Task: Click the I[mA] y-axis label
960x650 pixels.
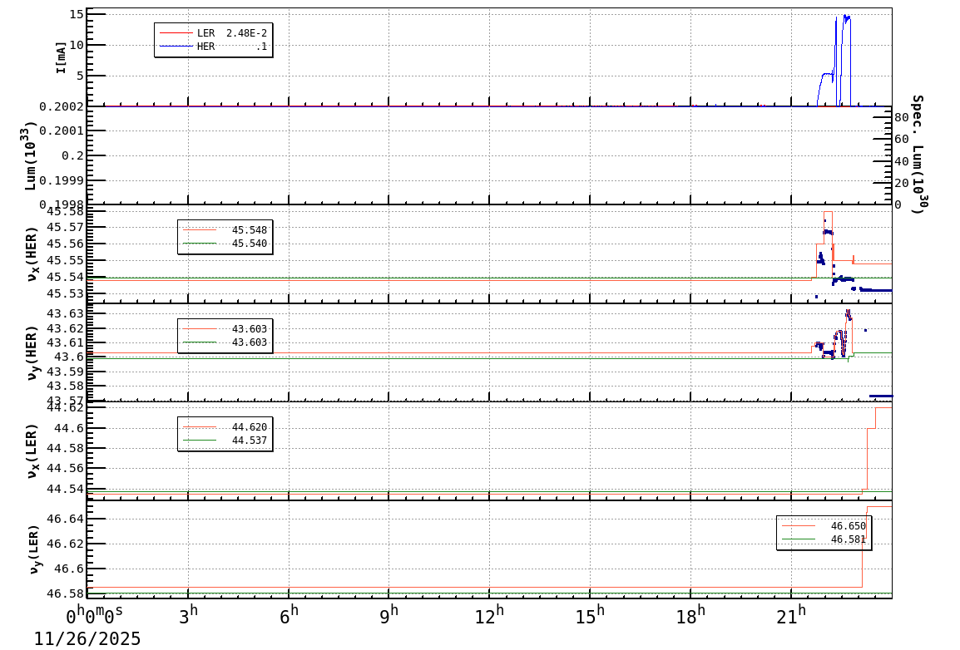Action: 61,57
